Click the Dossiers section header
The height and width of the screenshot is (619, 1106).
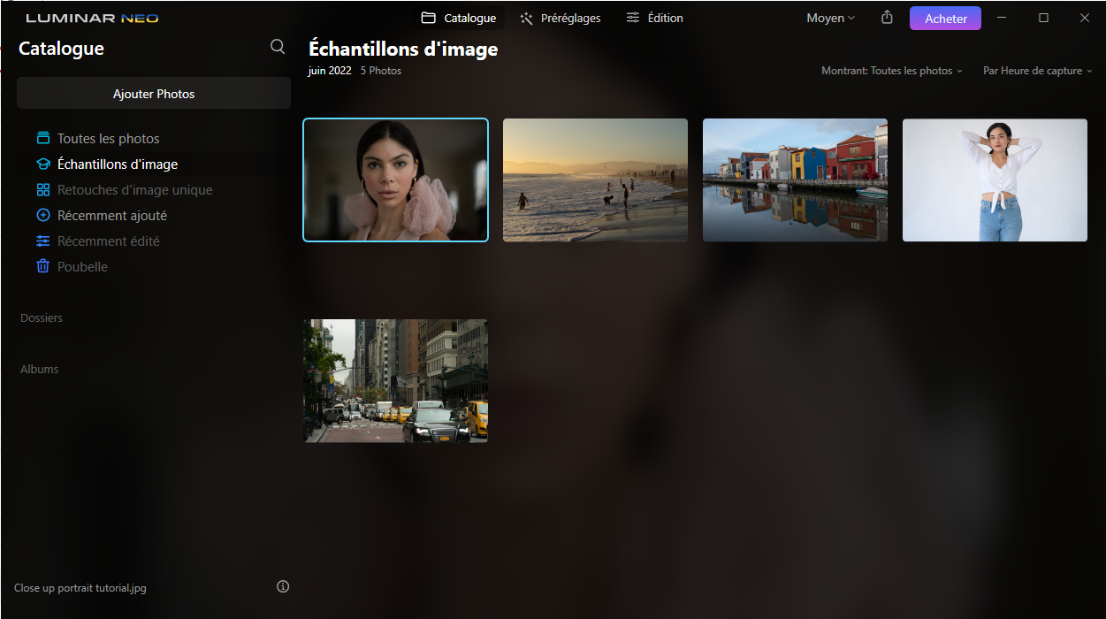[x=42, y=317]
